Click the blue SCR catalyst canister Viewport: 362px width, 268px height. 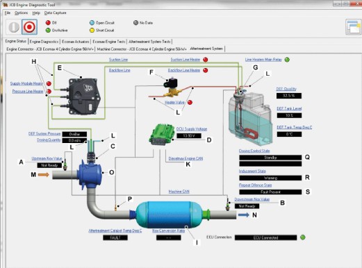169,215
